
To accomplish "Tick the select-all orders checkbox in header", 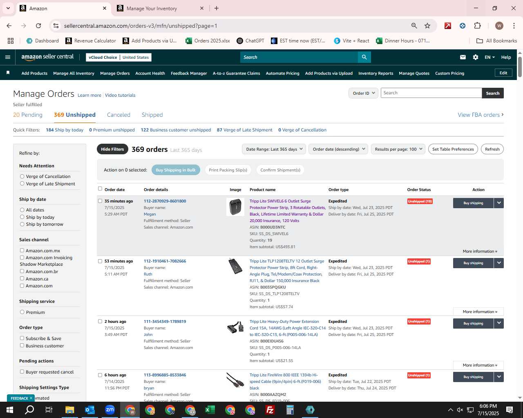I will [100, 189].
